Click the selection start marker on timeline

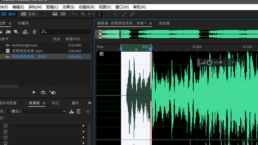coord(121,49)
